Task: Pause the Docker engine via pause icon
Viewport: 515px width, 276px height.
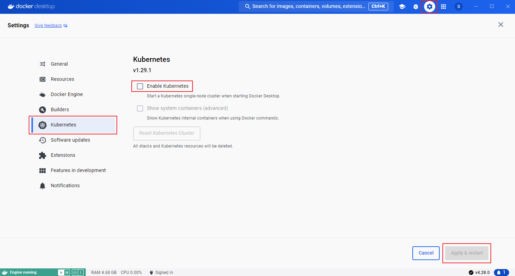Action: pyautogui.click(x=67, y=273)
